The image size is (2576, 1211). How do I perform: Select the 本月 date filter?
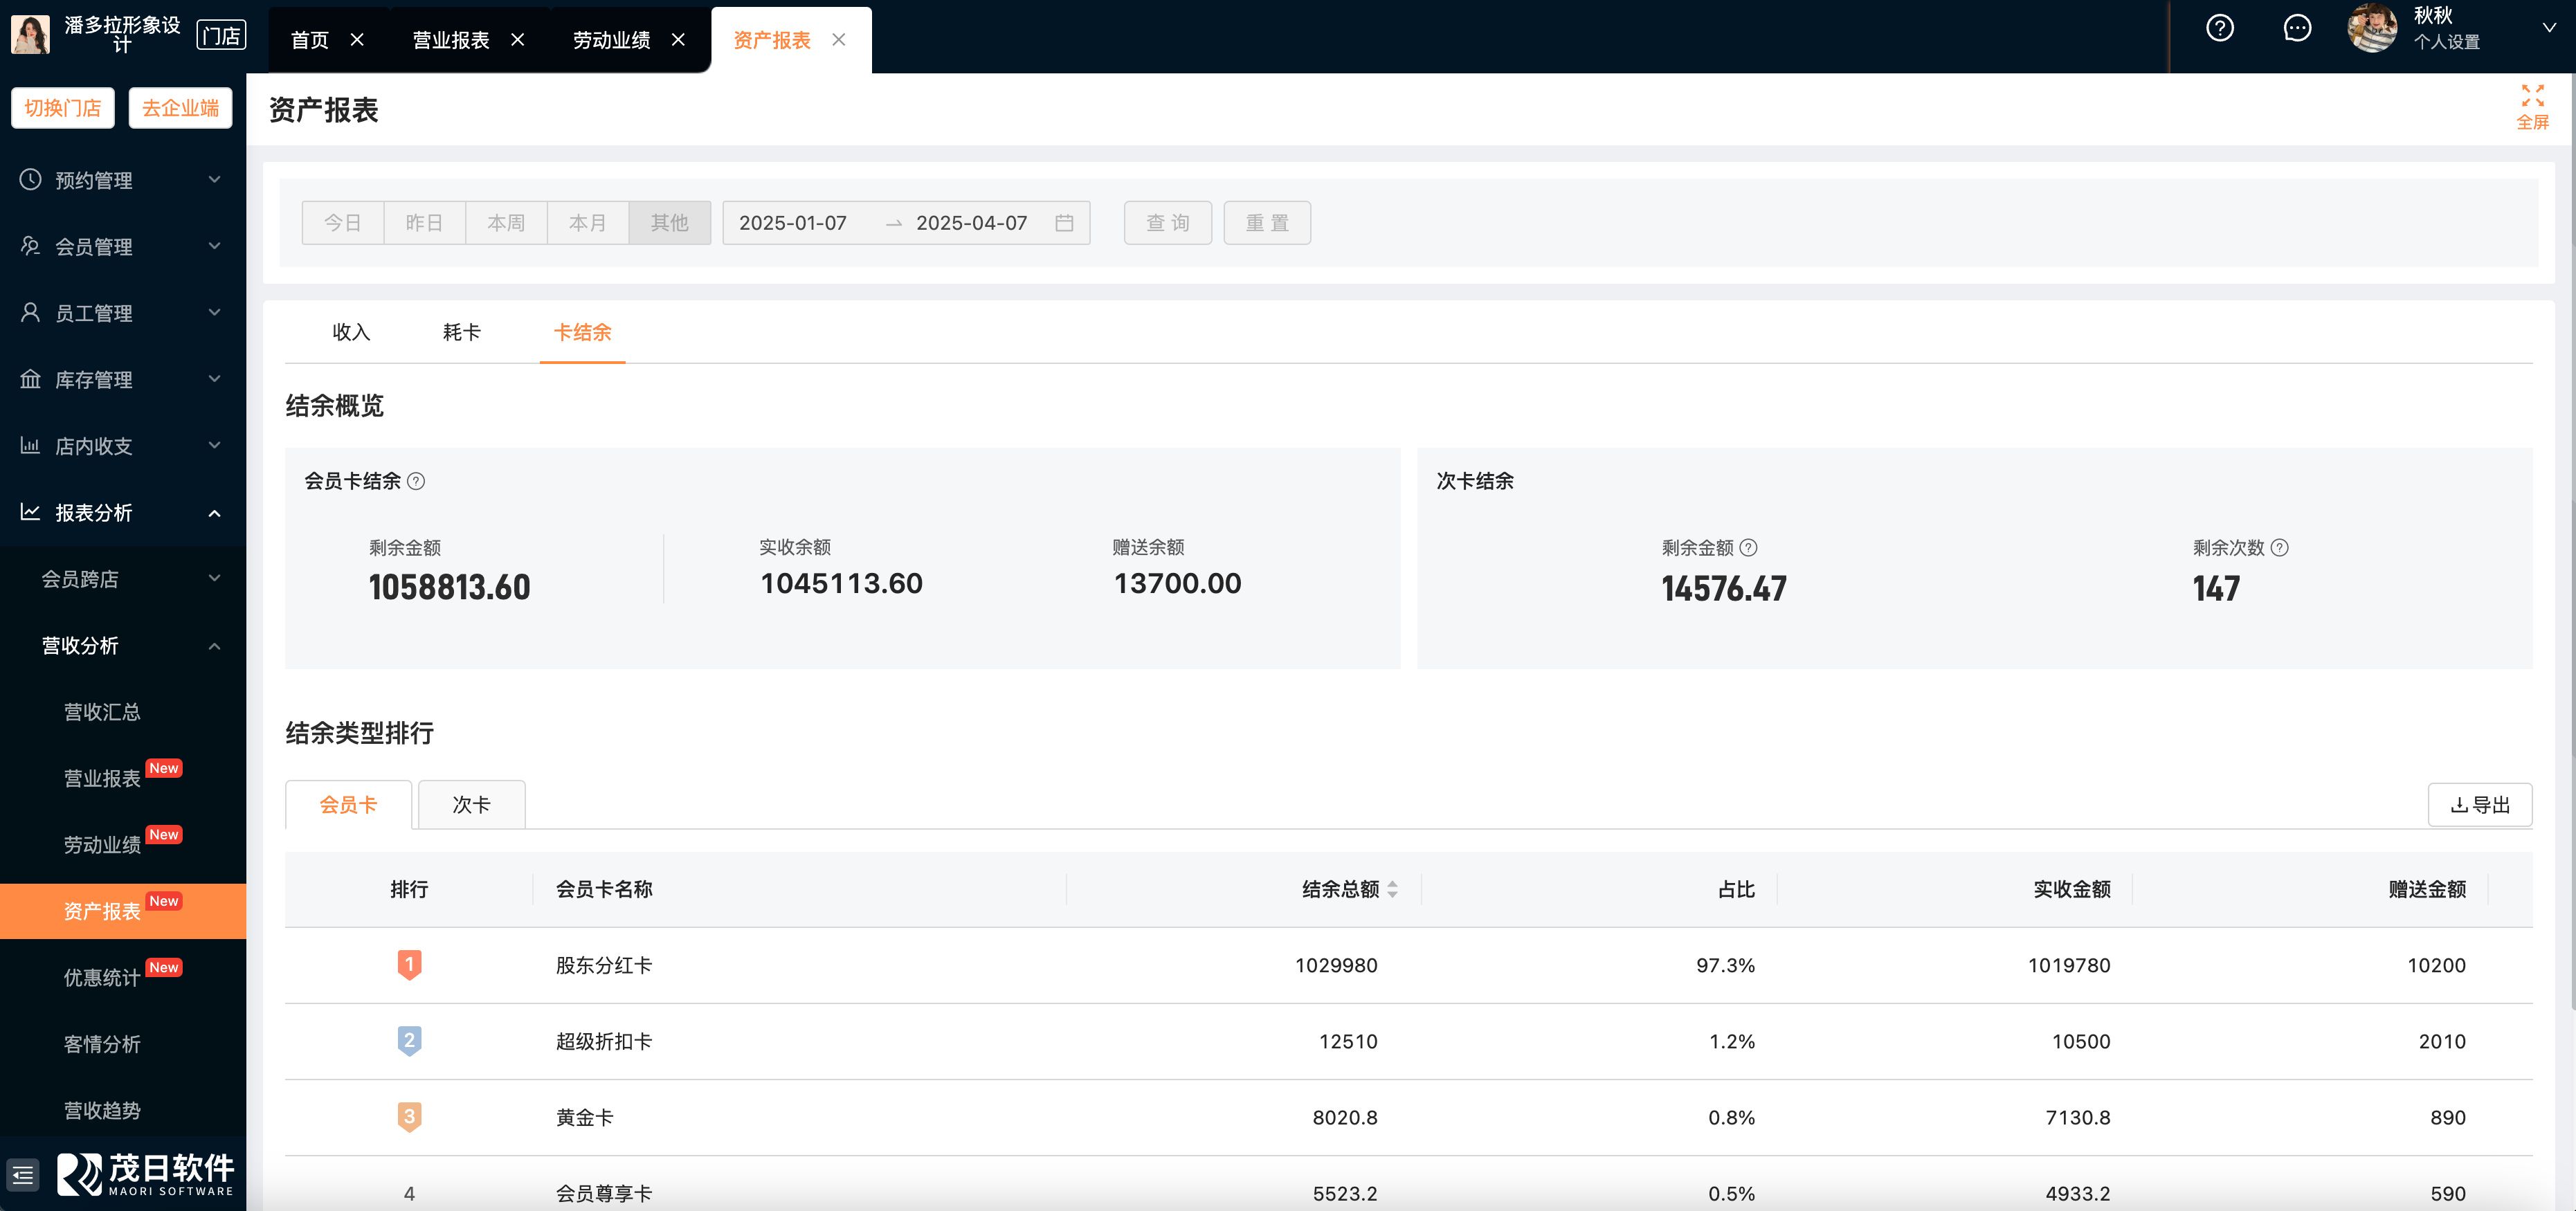click(x=588, y=223)
